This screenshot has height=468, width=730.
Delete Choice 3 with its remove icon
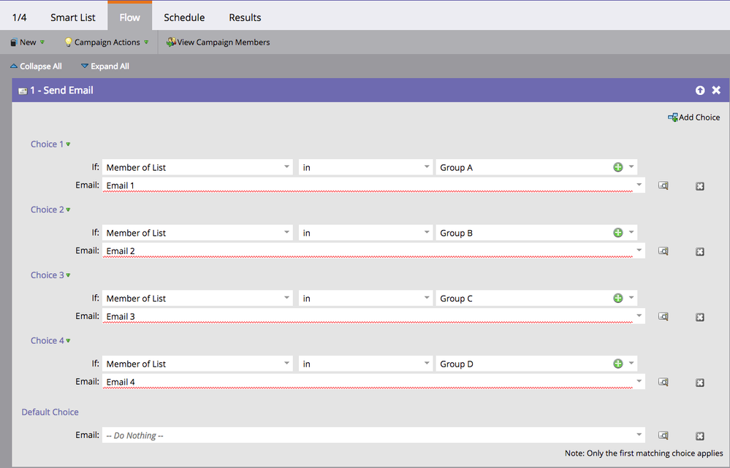(x=699, y=318)
